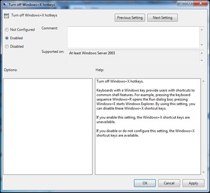The width and height of the screenshot is (210, 193).
Task: Maximize the dialog window
Action: click(x=190, y=3)
